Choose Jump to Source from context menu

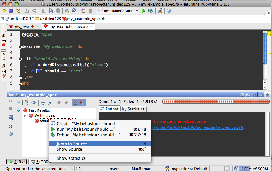100,144
